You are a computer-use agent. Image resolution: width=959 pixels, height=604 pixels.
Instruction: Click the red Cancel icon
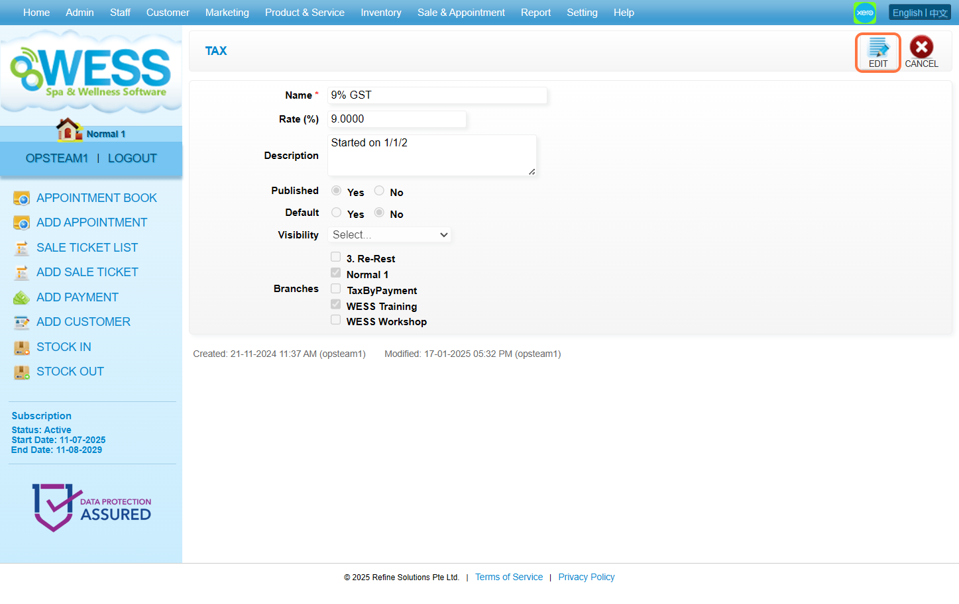click(x=921, y=48)
